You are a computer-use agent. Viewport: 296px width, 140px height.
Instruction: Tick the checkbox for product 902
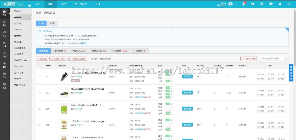click(x=39, y=93)
